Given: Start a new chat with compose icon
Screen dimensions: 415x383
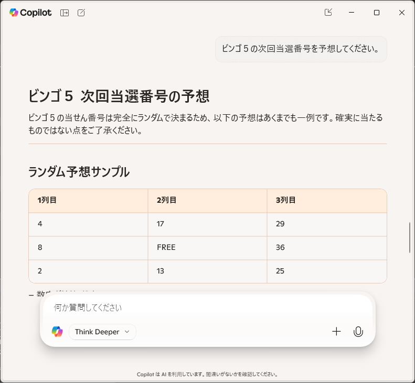Looking at the screenshot, I should coord(81,13).
